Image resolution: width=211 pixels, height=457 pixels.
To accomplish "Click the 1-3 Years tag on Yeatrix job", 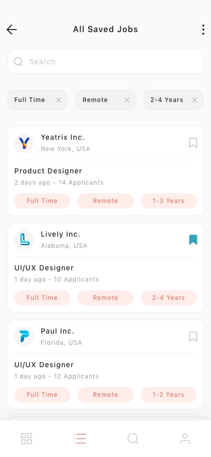I will pyautogui.click(x=169, y=201).
